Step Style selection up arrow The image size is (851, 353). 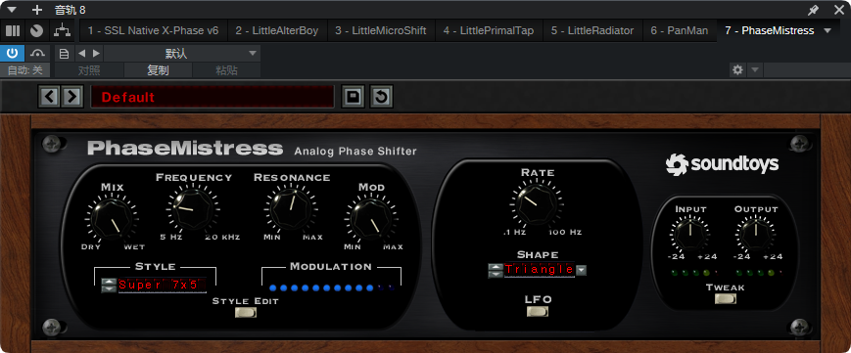(x=110, y=281)
